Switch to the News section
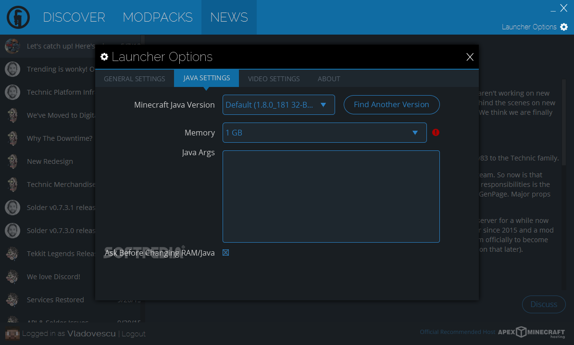 [x=229, y=17]
